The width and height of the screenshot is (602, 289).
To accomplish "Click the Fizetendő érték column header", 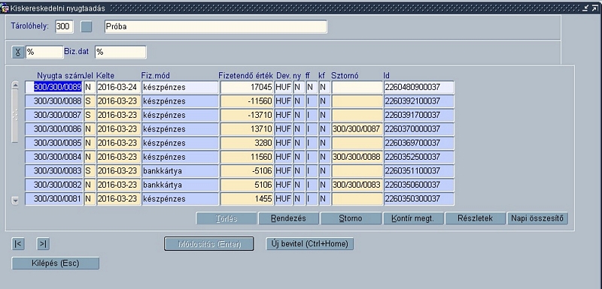I will [245, 76].
